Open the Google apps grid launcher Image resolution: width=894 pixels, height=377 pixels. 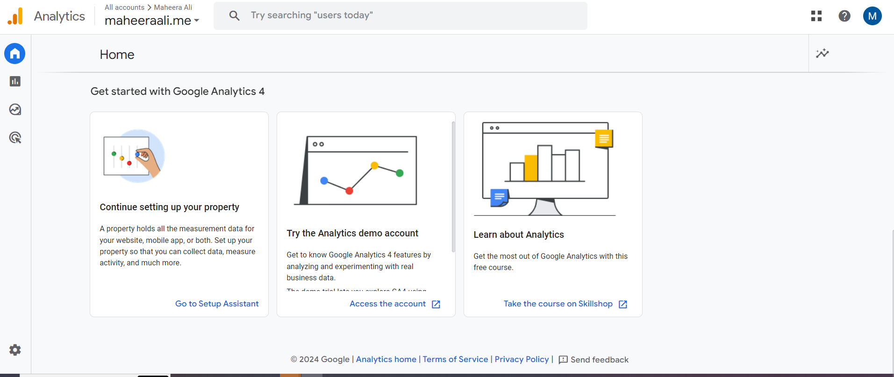(816, 15)
